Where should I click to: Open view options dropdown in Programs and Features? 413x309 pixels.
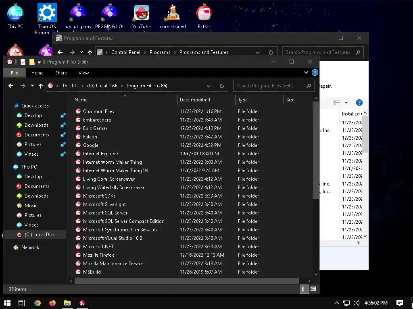coord(346,103)
